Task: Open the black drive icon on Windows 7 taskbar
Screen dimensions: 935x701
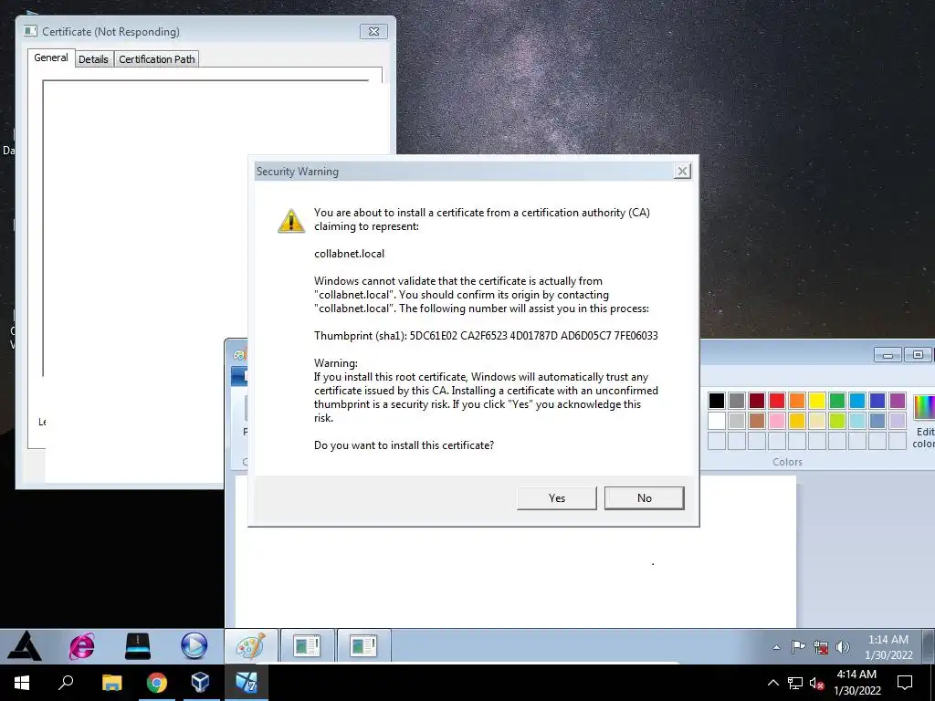Action: pos(138,645)
